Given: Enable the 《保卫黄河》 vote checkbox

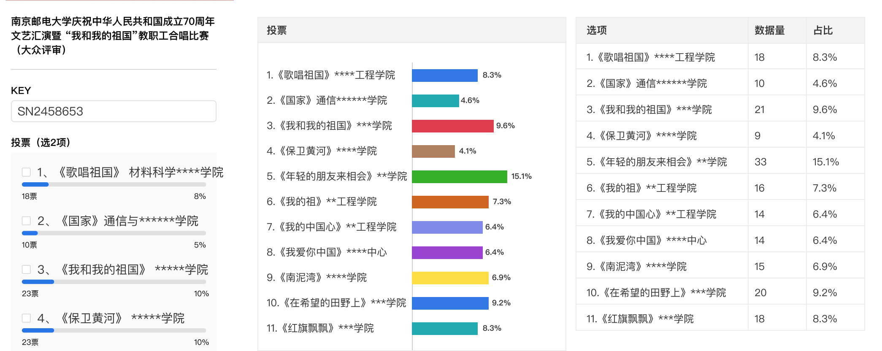Looking at the screenshot, I should tap(26, 318).
